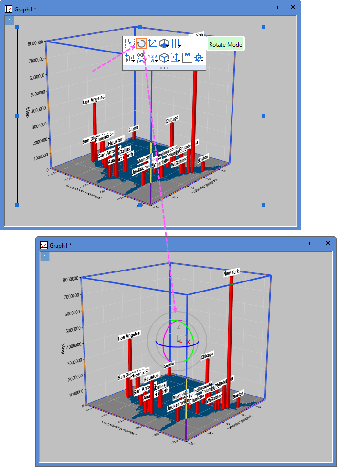
Task: Click layer 1 icon in upper Graph1 window
Action: [9, 21]
